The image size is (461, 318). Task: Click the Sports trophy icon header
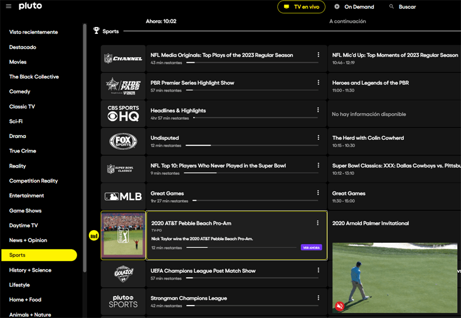click(96, 31)
